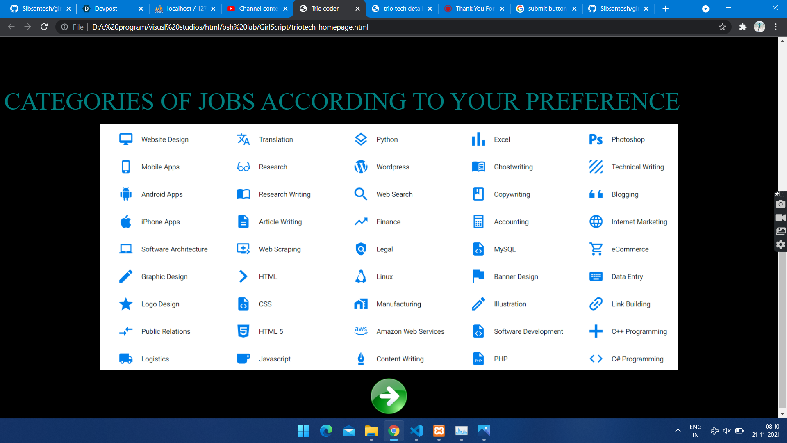Open the tab search dropdown arrow
The width and height of the screenshot is (787, 443).
pyautogui.click(x=705, y=9)
